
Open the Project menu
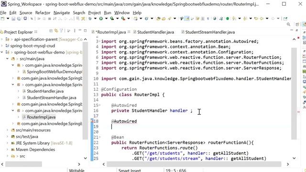click(95, 13)
